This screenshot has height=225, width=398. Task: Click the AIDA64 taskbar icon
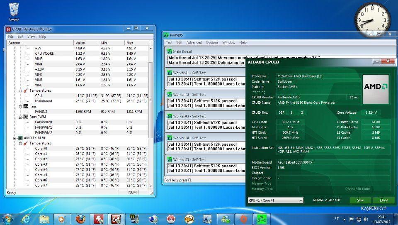[x=116, y=218]
